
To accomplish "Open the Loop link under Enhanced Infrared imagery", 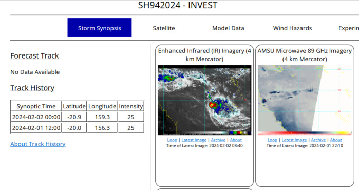I will click(x=172, y=140).
